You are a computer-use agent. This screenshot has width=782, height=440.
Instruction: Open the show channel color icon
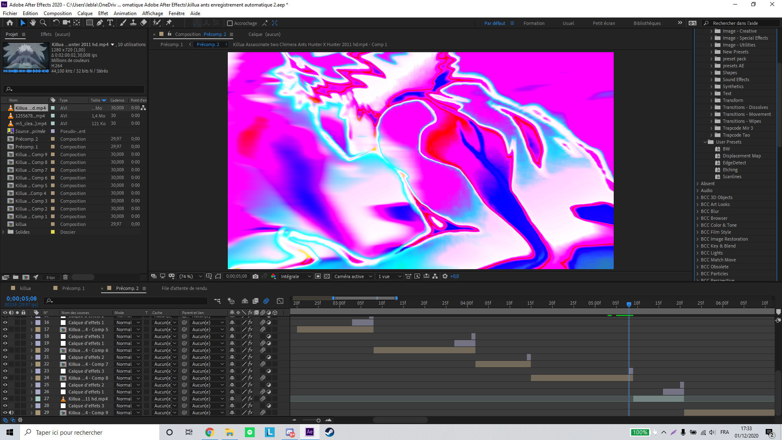[273, 276]
